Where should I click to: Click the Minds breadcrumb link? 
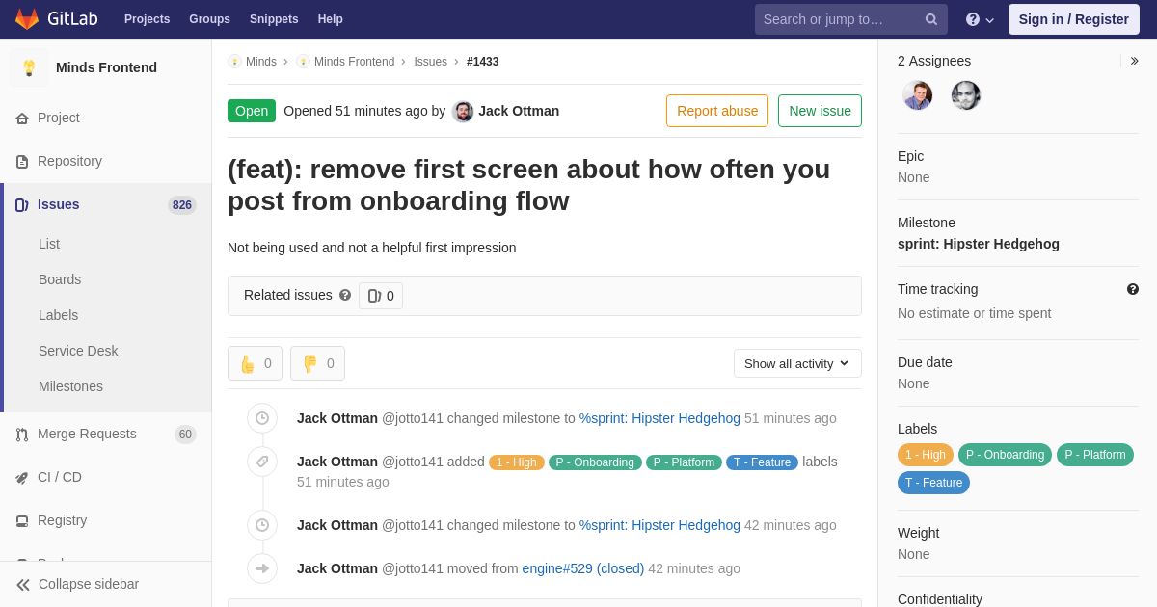(261, 62)
